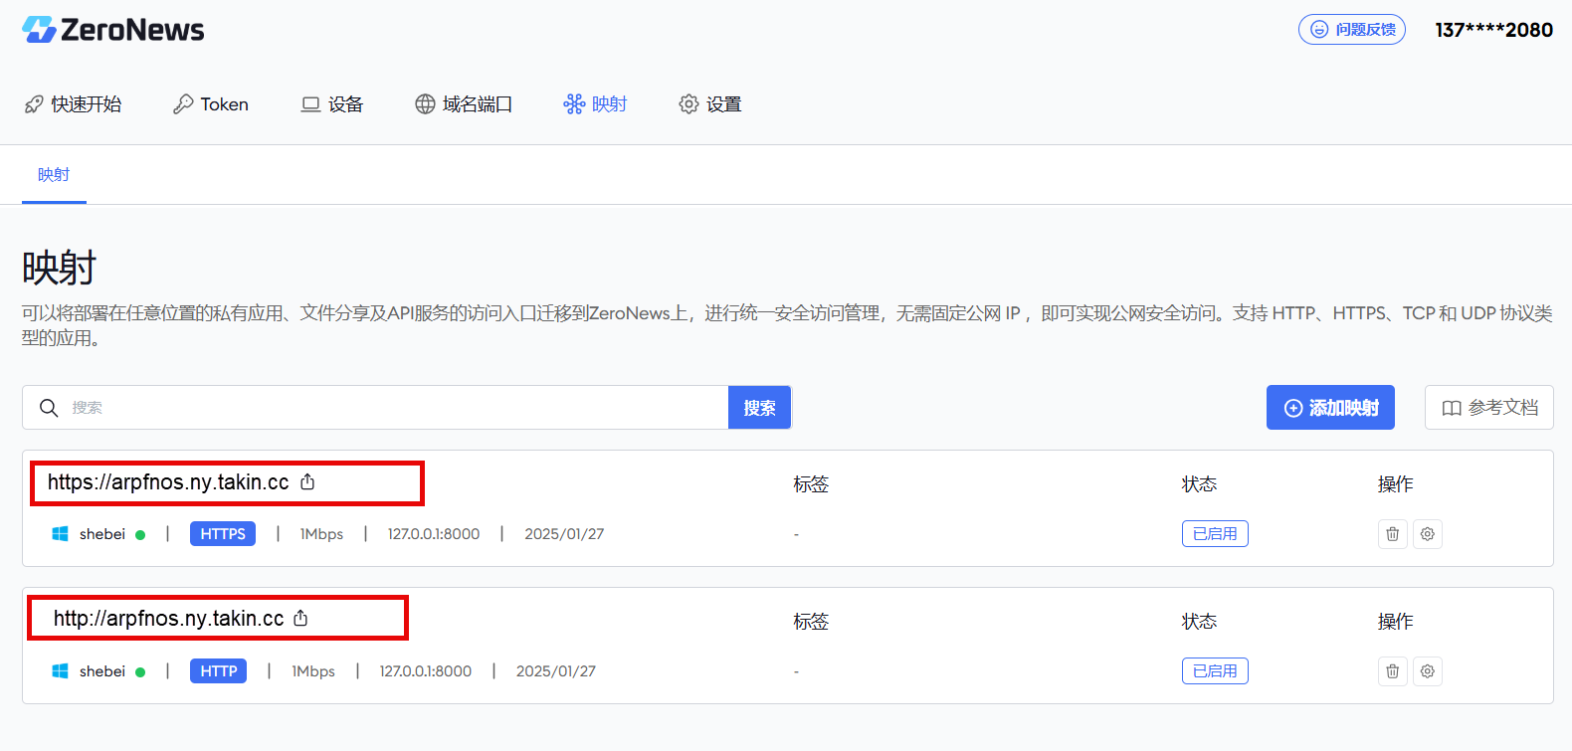Click 2025/01/27 date in HTTPS row
This screenshot has height=751, width=1572.
click(564, 534)
